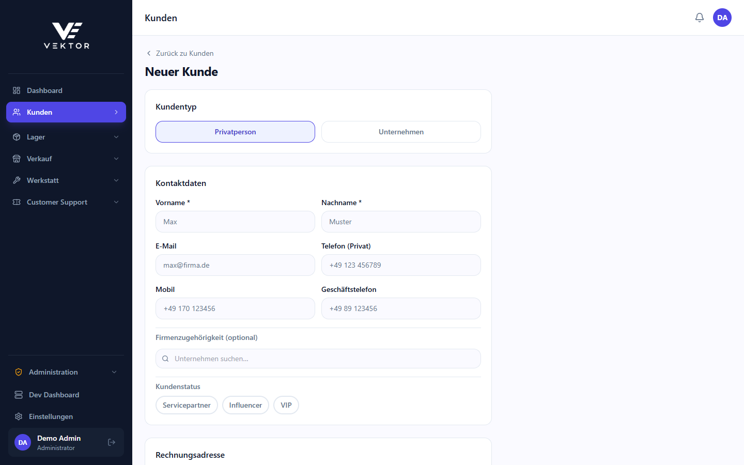744x465 pixels.
Task: Select Unternehmen as Kundentyp
Action: pos(401,132)
